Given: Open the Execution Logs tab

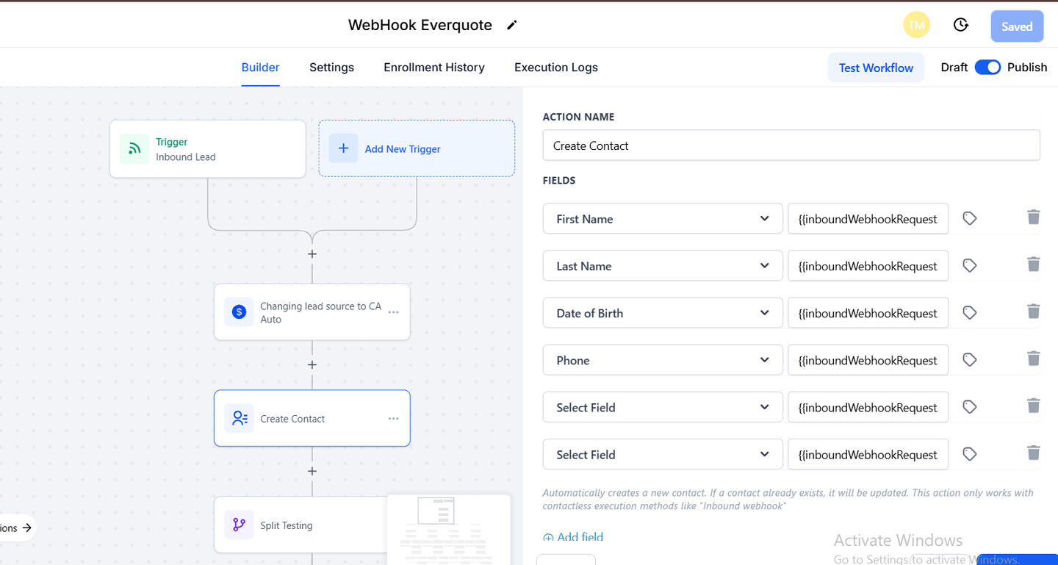Looking at the screenshot, I should (x=555, y=68).
